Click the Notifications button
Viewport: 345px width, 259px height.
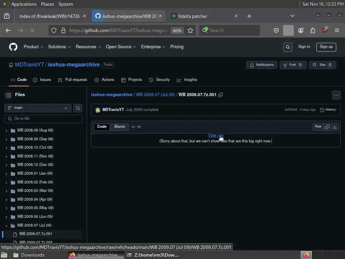[x=261, y=65]
